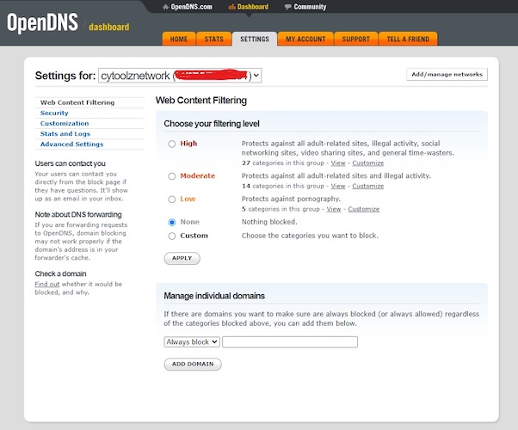This screenshot has height=430, width=518.
Task: Select the None filtering level
Action: [x=172, y=222]
